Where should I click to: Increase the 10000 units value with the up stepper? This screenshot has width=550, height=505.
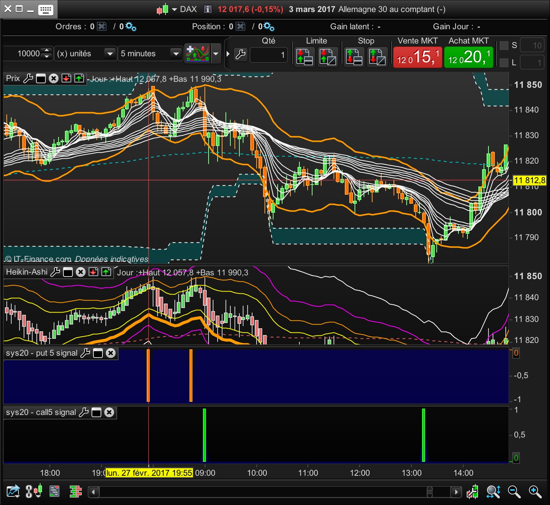click(47, 50)
